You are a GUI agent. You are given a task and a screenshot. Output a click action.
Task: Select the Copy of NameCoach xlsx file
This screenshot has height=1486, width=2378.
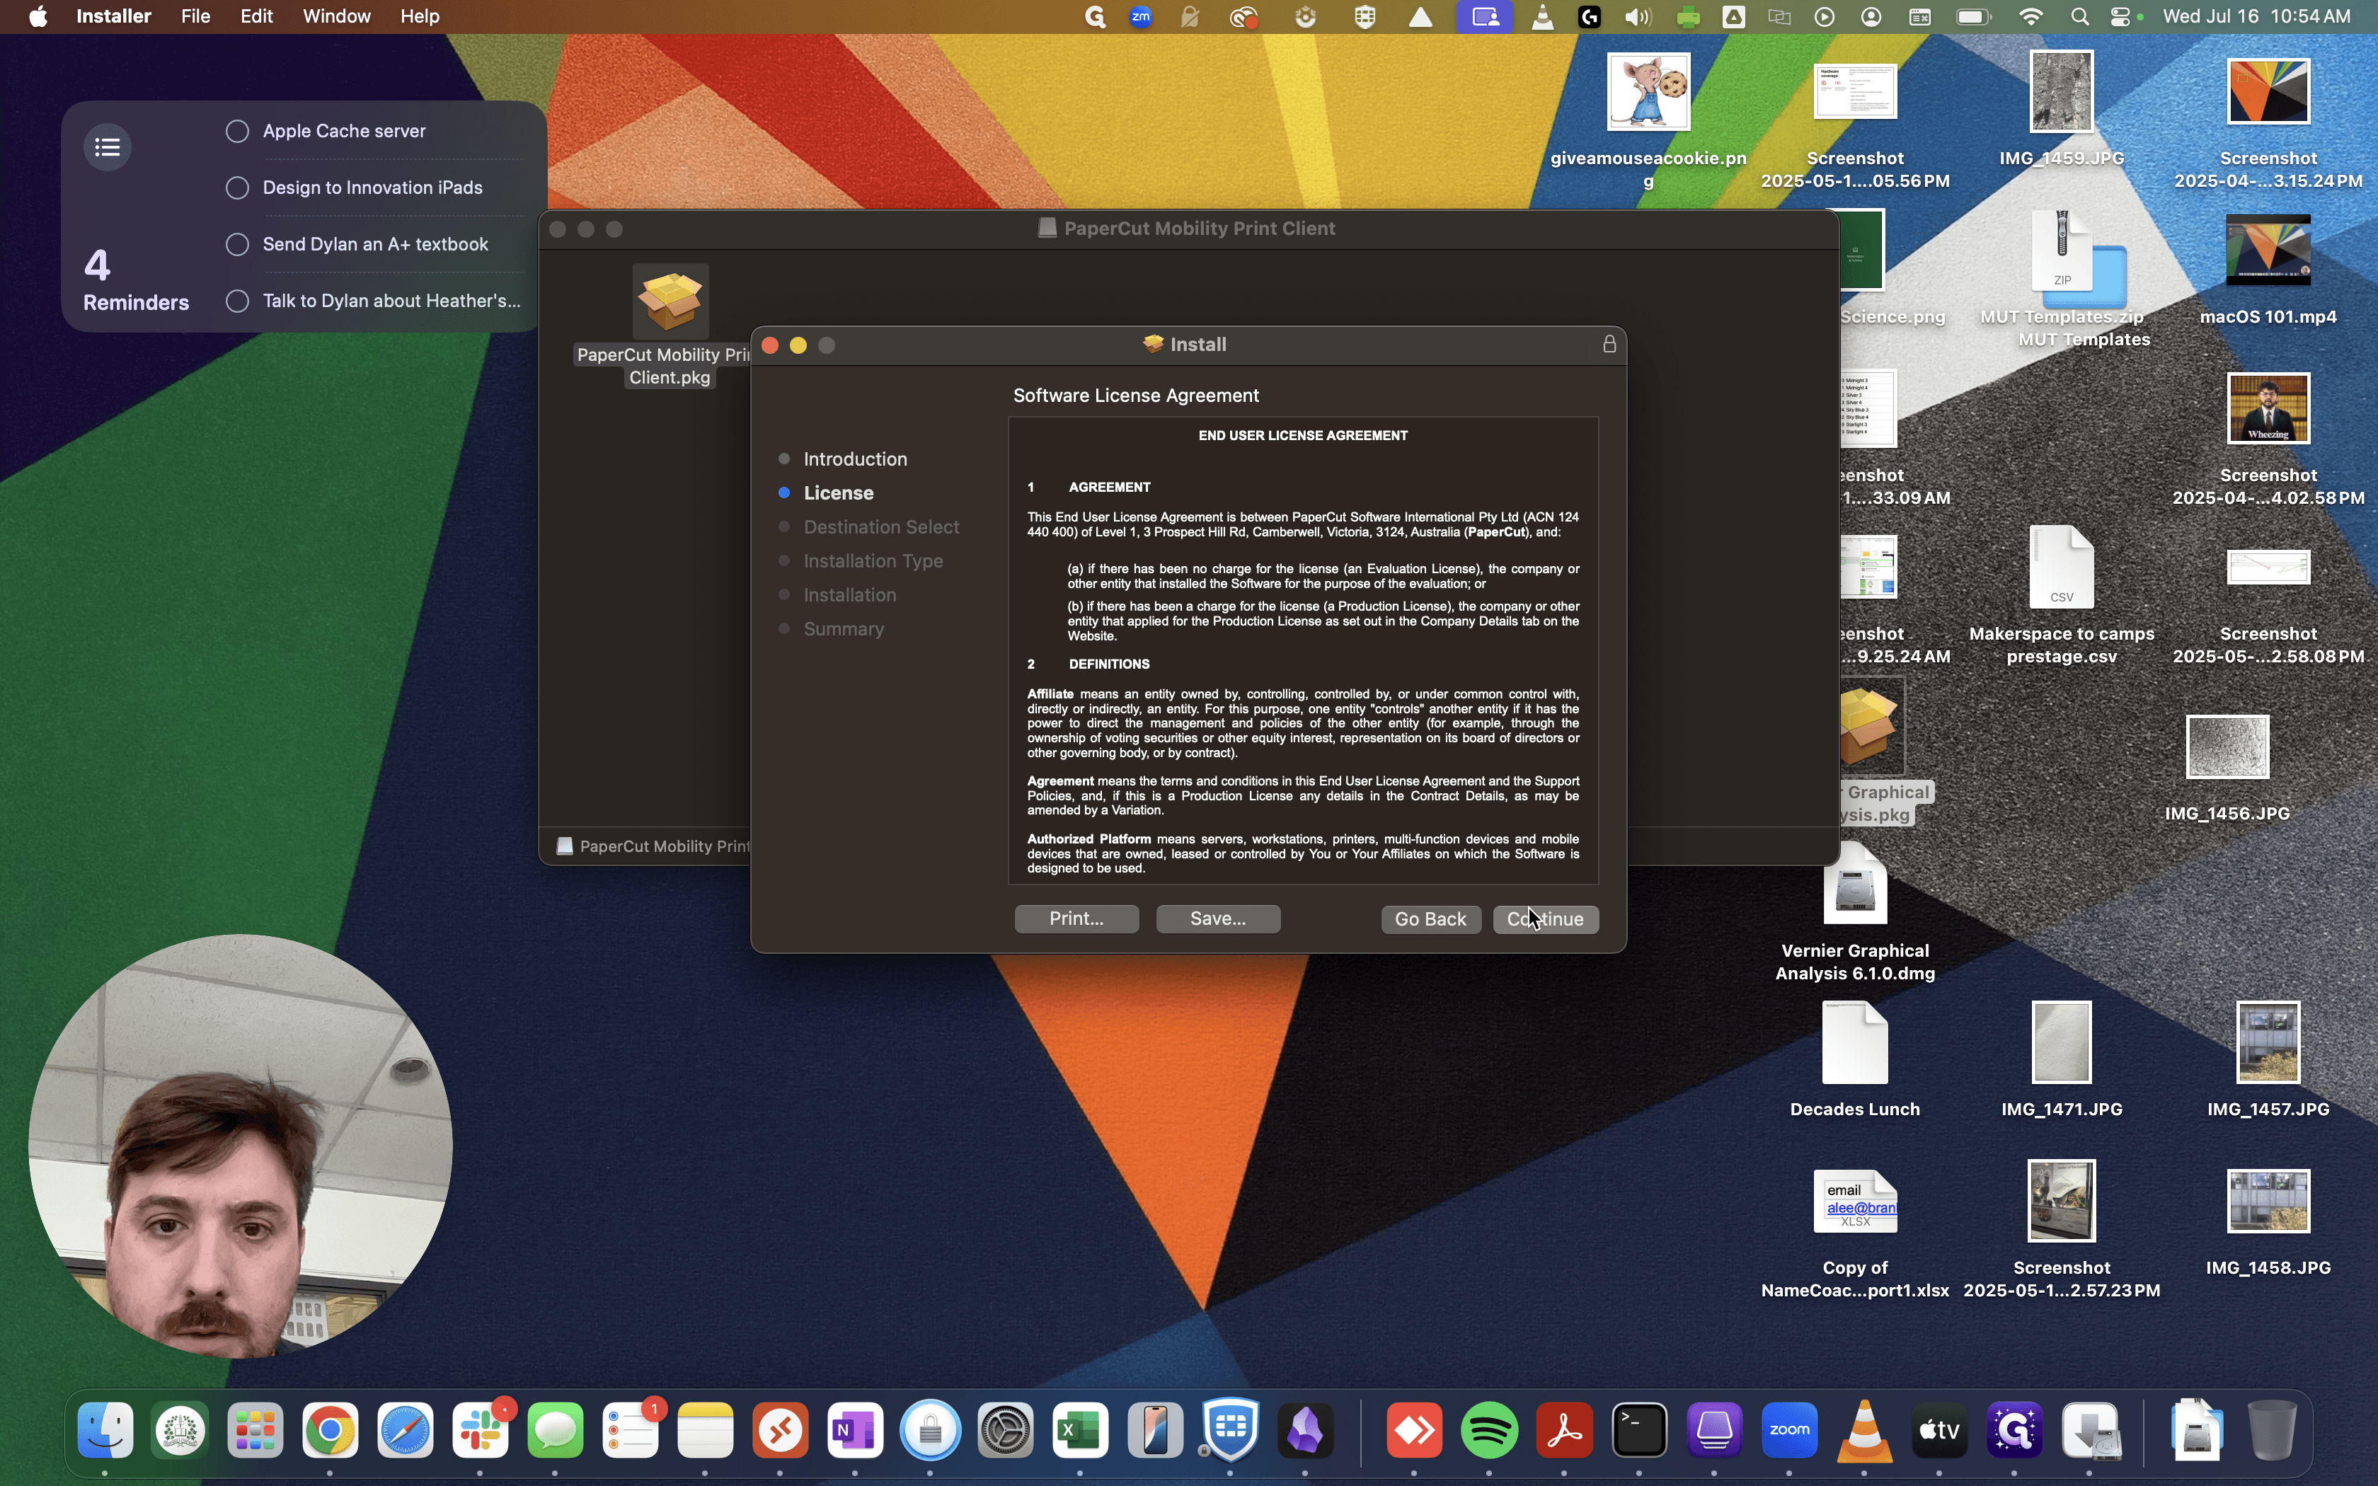(x=1855, y=1201)
